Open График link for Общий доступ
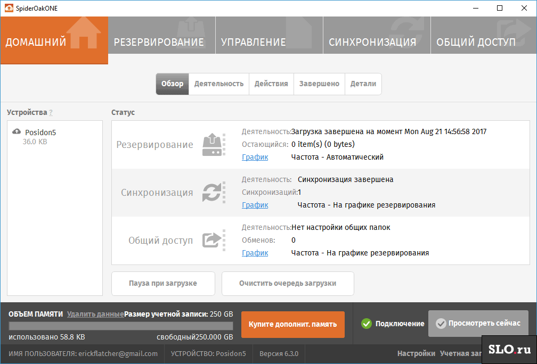Image resolution: width=537 pixels, height=364 pixels. 255,253
